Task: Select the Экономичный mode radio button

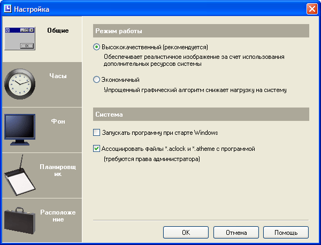Action: point(96,79)
